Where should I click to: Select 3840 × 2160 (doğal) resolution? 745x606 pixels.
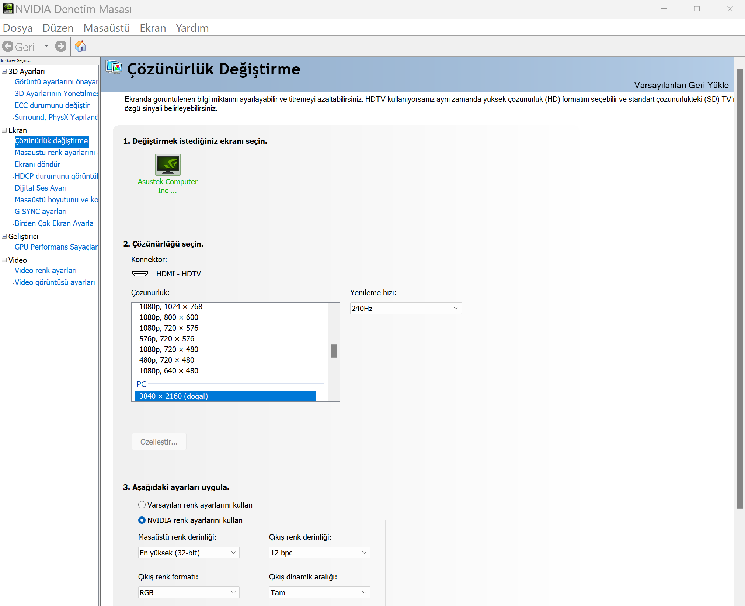(x=225, y=396)
